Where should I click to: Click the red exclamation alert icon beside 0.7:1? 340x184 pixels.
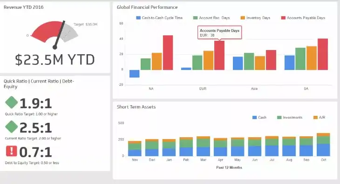point(11,151)
